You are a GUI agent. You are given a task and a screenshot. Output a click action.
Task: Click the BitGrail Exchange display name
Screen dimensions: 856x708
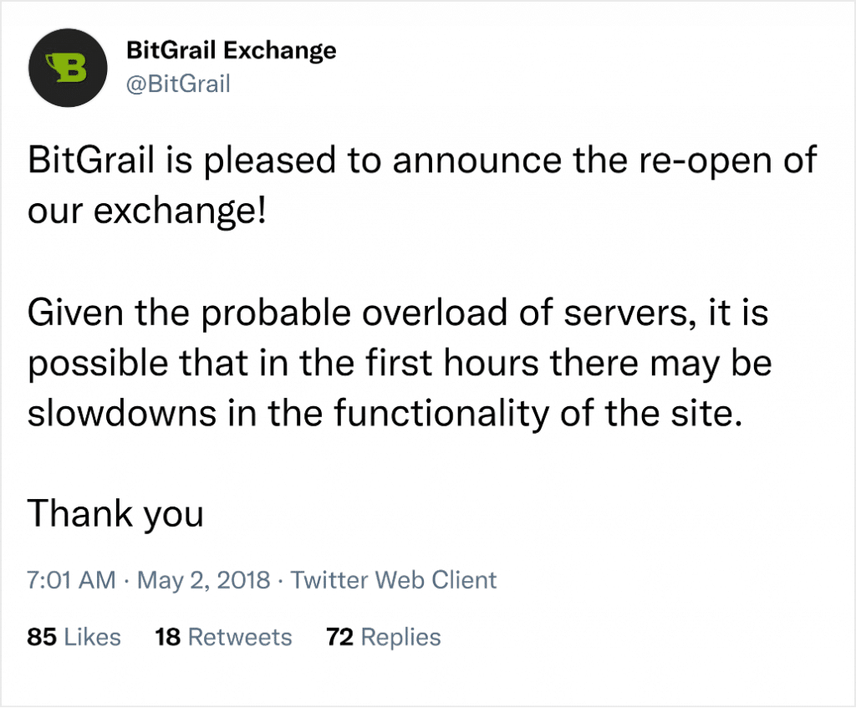[232, 50]
